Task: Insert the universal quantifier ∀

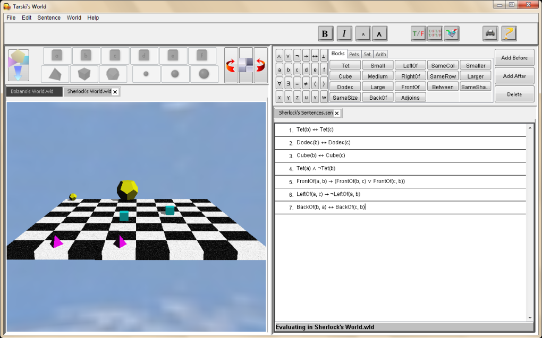Action: (280, 83)
